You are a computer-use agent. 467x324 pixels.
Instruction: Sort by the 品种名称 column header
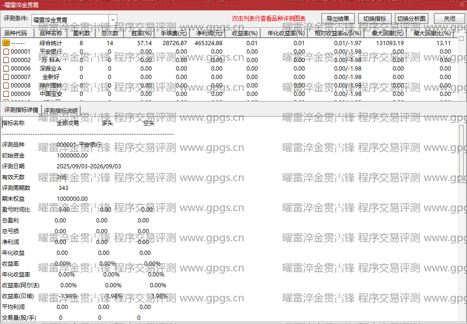tap(50, 33)
